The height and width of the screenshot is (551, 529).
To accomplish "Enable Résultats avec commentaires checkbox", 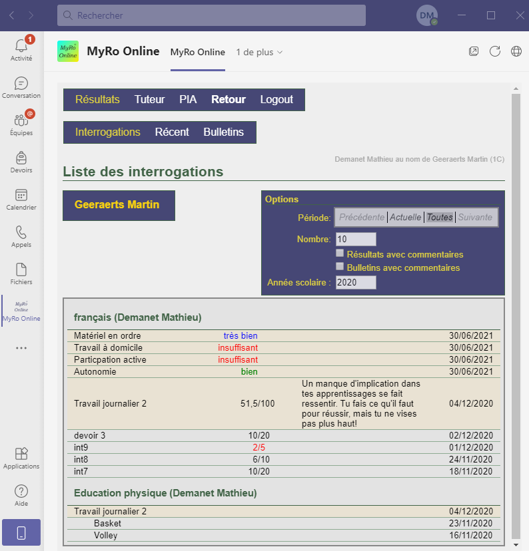I will [339, 253].
